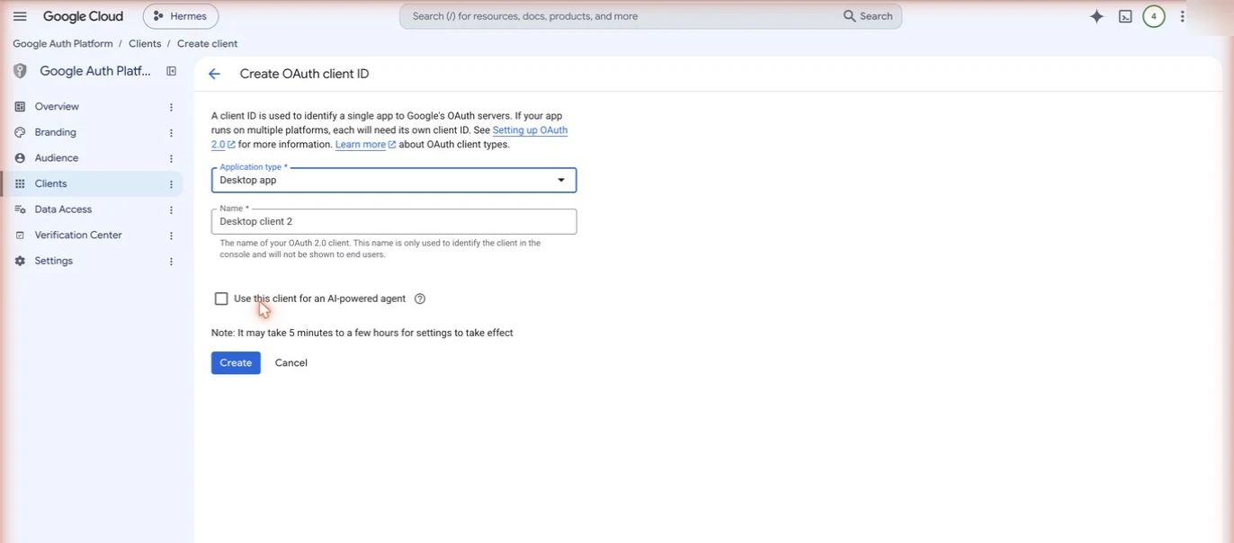
Task: Open notifications badge showing 4
Action: click(x=1154, y=16)
